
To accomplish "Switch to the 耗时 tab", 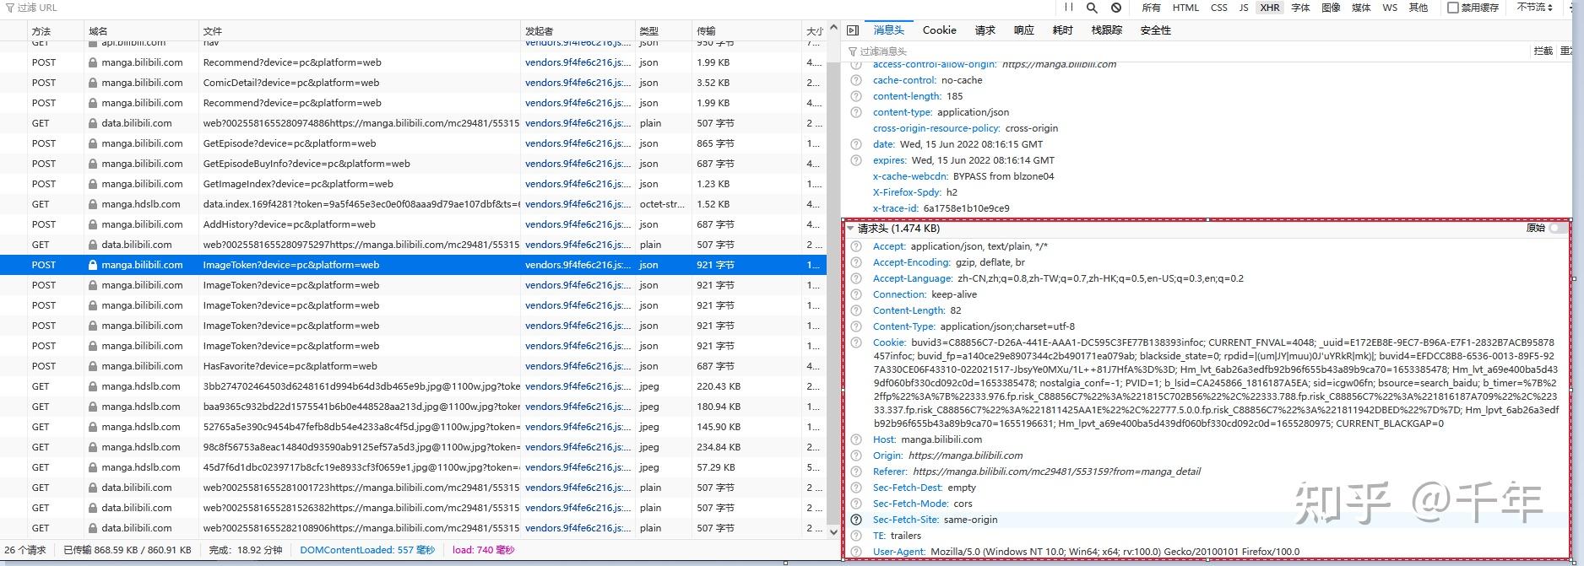I will pos(1063,30).
